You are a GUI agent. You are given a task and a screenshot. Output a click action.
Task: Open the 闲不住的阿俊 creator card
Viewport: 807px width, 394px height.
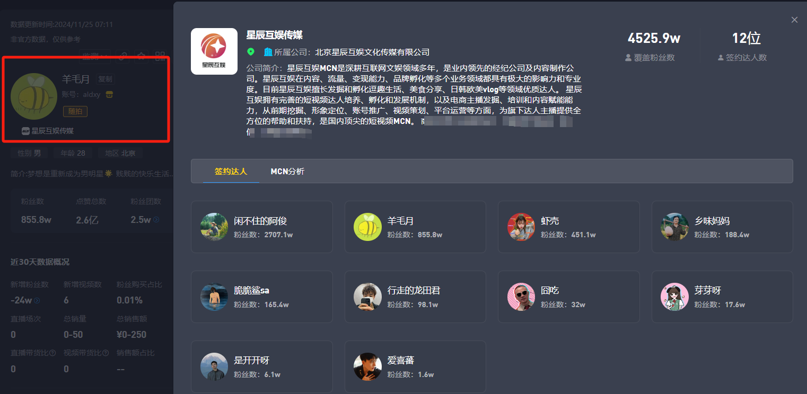pos(262,227)
